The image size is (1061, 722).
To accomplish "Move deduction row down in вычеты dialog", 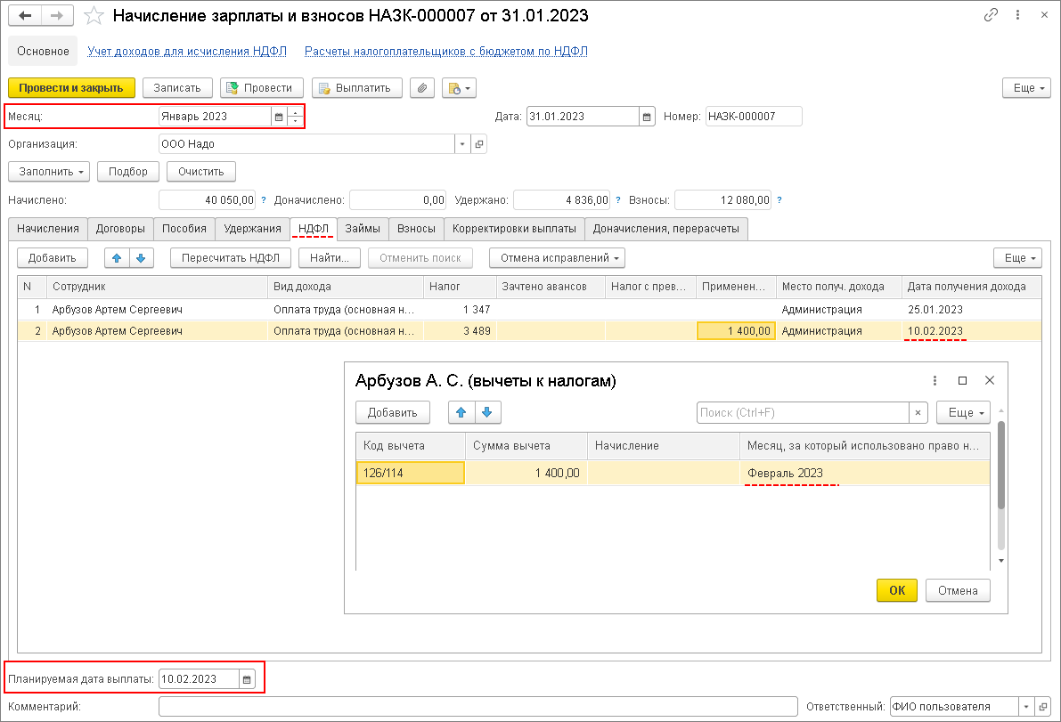I will [487, 412].
